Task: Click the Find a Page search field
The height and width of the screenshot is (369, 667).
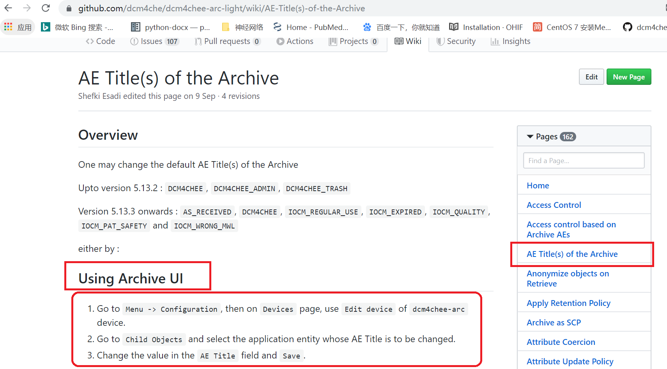Action: pos(584,160)
